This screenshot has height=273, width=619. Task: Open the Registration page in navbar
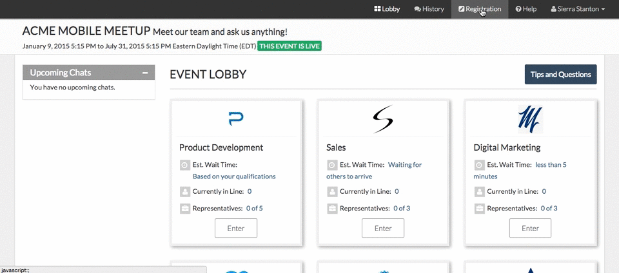[480, 9]
